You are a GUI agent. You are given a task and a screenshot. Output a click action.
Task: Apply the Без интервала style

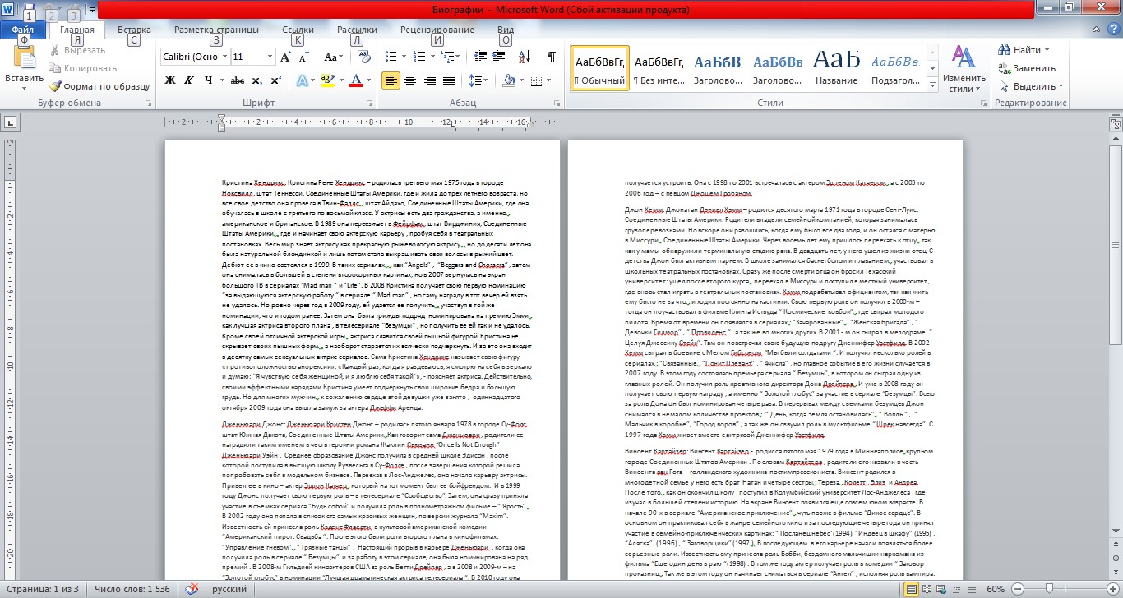(659, 68)
